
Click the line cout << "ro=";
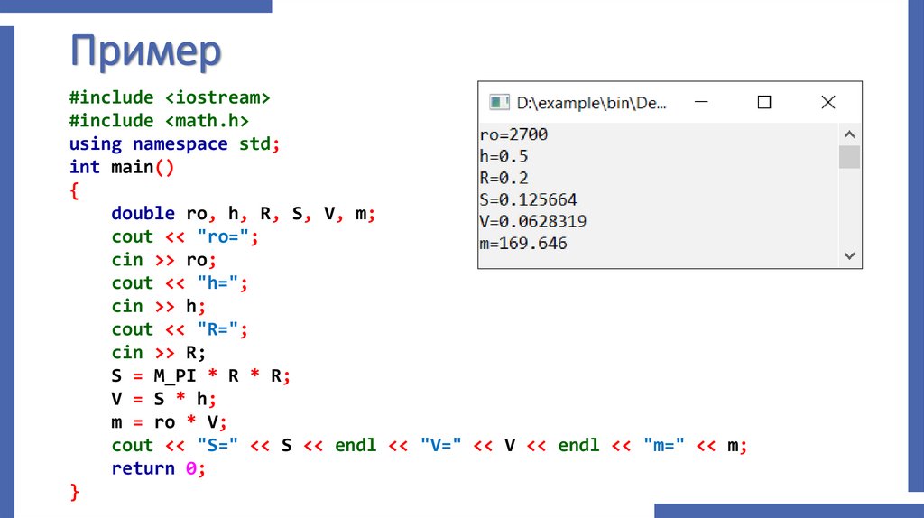[185, 237]
